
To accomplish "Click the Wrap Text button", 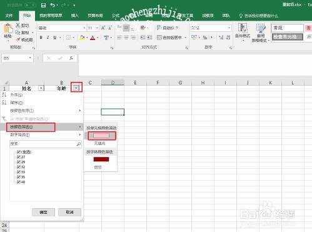I will pyautogui.click(x=168, y=28).
